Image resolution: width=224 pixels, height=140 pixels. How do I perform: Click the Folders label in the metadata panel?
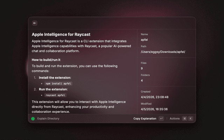pyautogui.click(x=145, y=75)
